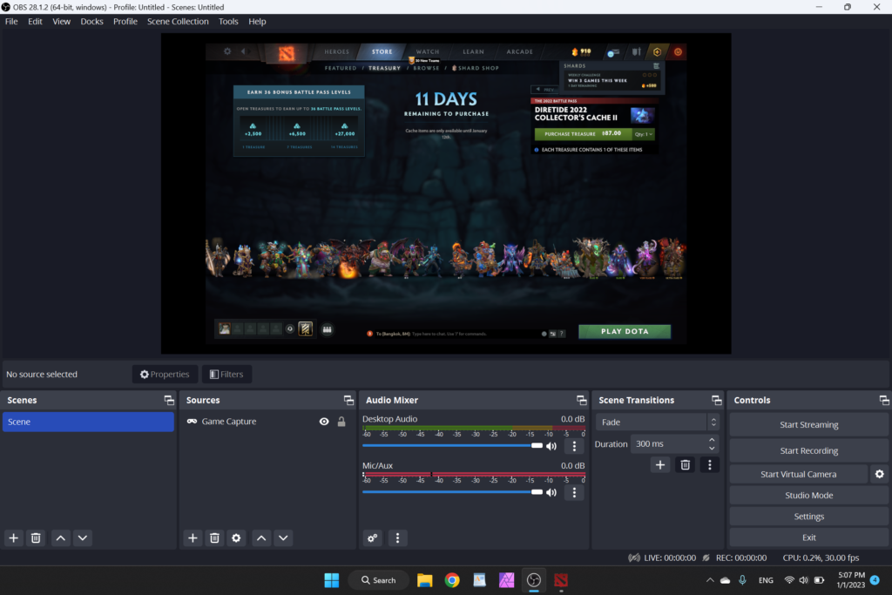892x595 pixels.
Task: Open source properties gear in Sources panel
Action: point(236,538)
